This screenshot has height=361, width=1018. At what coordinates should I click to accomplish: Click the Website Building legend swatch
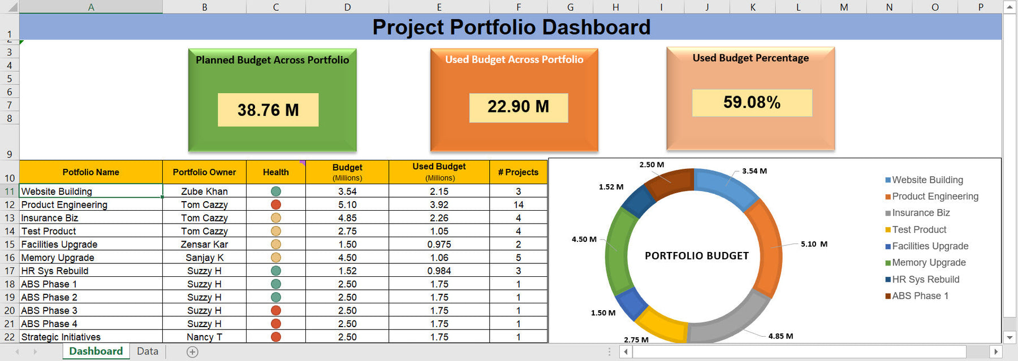click(888, 180)
